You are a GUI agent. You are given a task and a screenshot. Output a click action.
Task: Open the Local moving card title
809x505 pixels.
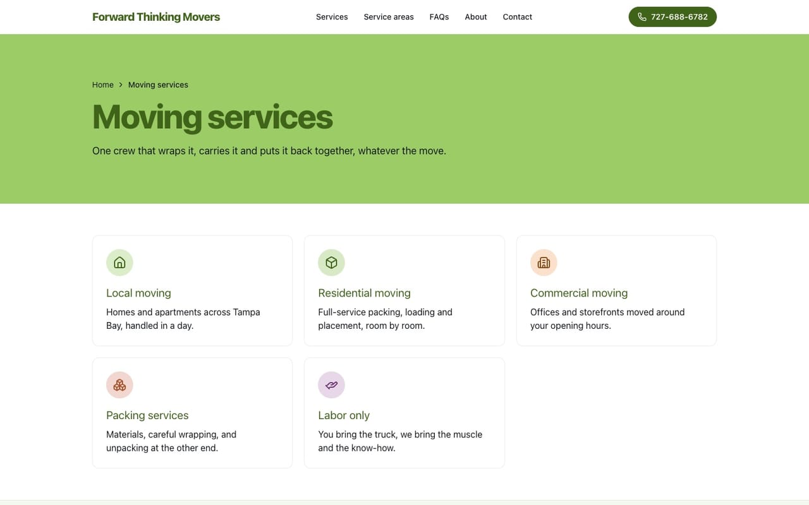click(x=138, y=293)
